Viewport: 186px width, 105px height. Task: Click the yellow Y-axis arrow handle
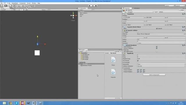37,36
